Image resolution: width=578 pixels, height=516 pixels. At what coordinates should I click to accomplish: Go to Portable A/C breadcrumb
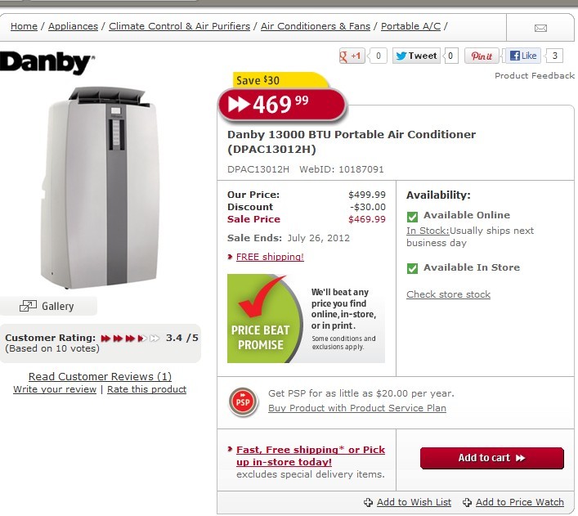tap(410, 26)
